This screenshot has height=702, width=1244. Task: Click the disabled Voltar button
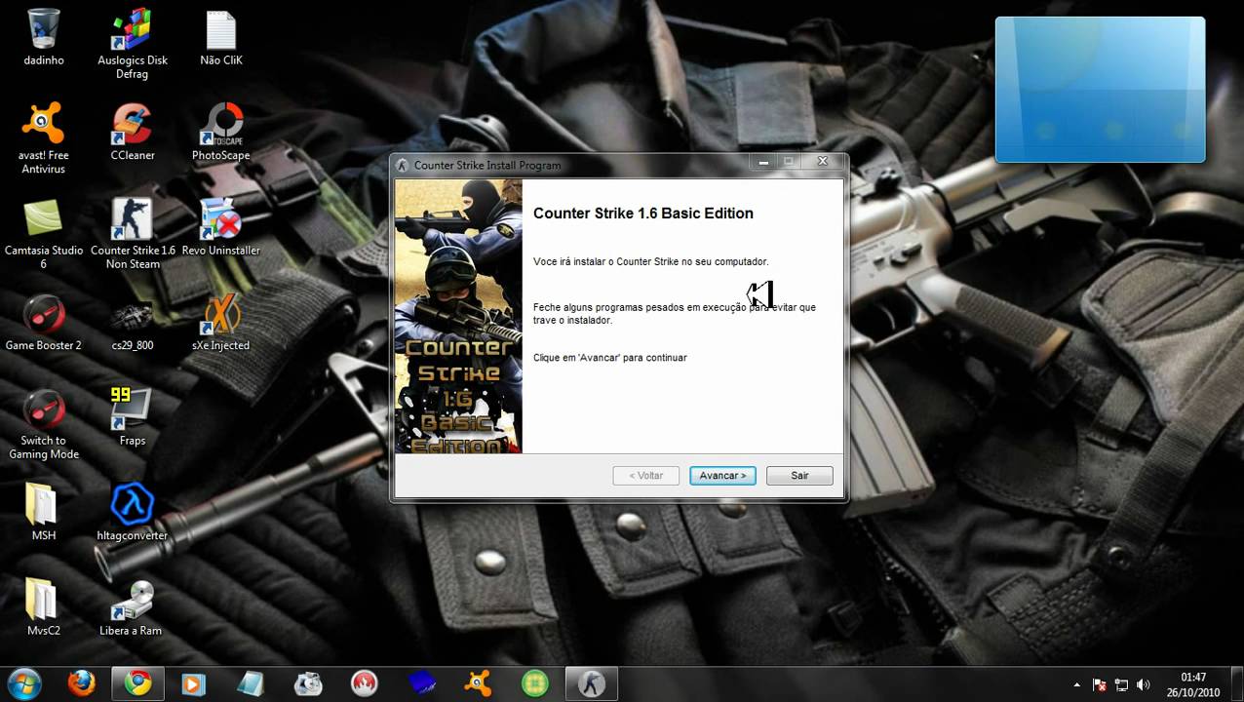[645, 476]
